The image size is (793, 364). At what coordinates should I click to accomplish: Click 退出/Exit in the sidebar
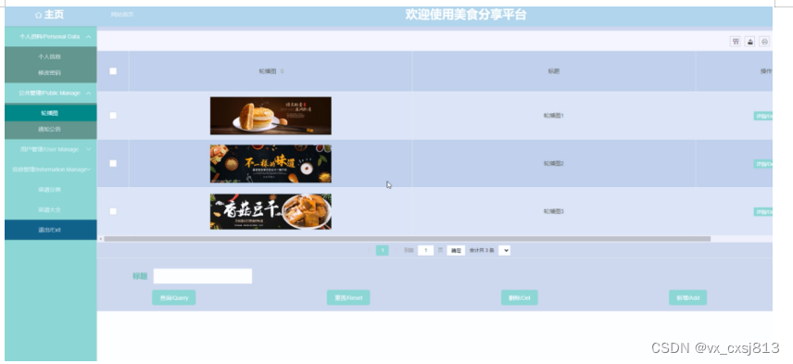click(x=50, y=230)
